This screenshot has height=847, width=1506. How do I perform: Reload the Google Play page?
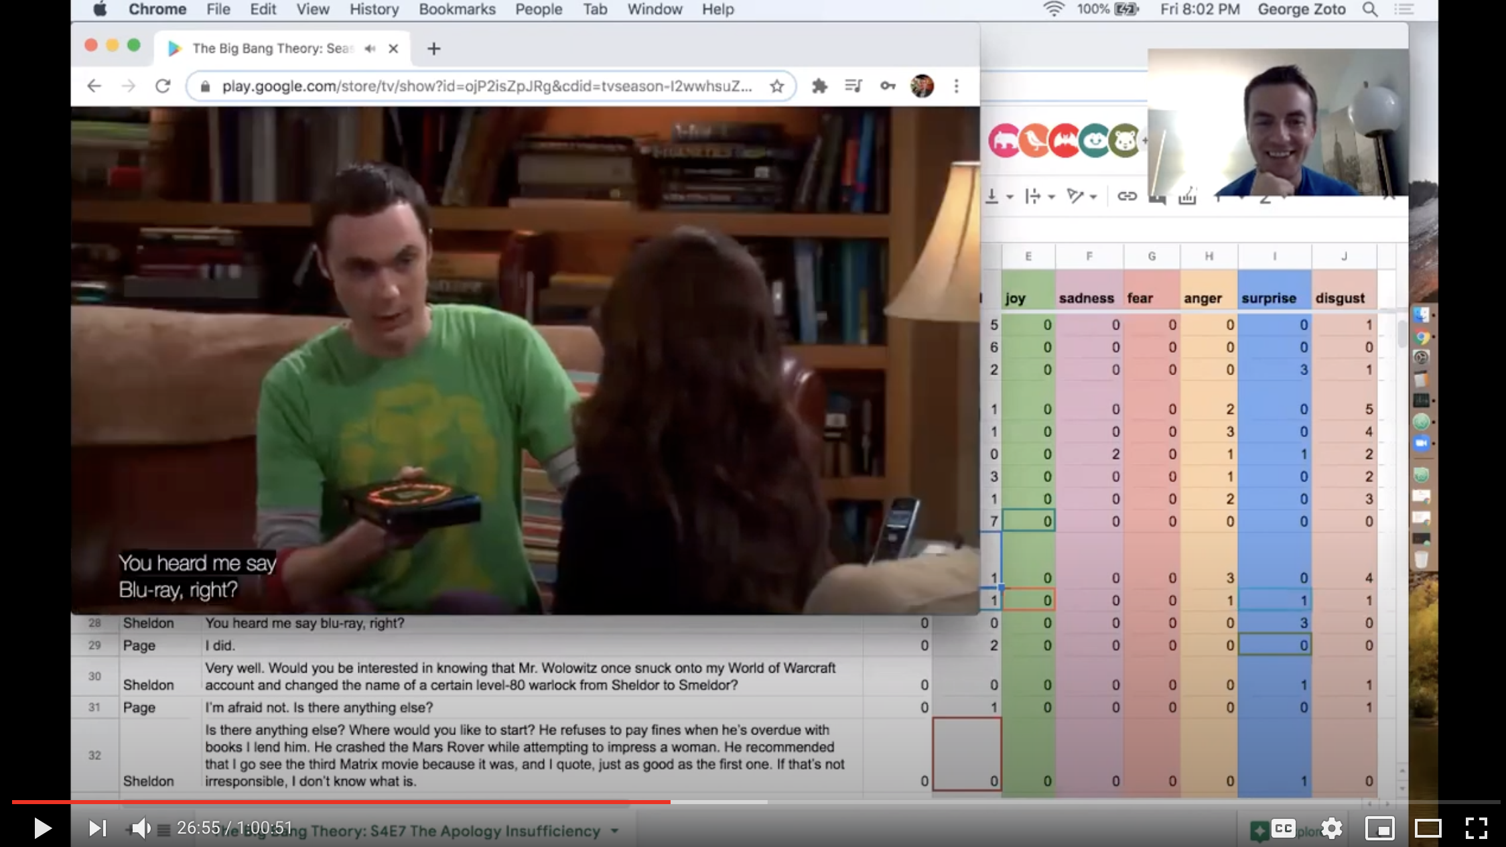pyautogui.click(x=163, y=86)
